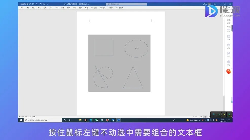Viewport: 250px width, 140px height.
Task: Open the Undo history dropdown arrow
Action: tap(39, 4)
